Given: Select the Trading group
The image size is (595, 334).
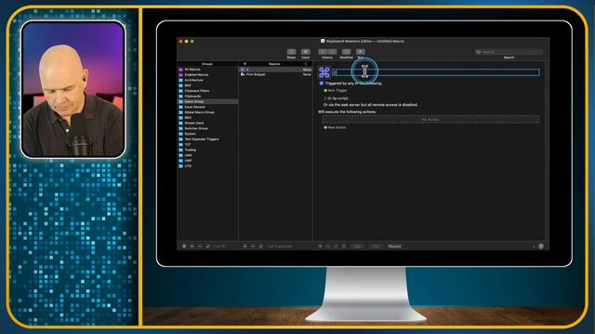Looking at the screenshot, I should [208, 150].
